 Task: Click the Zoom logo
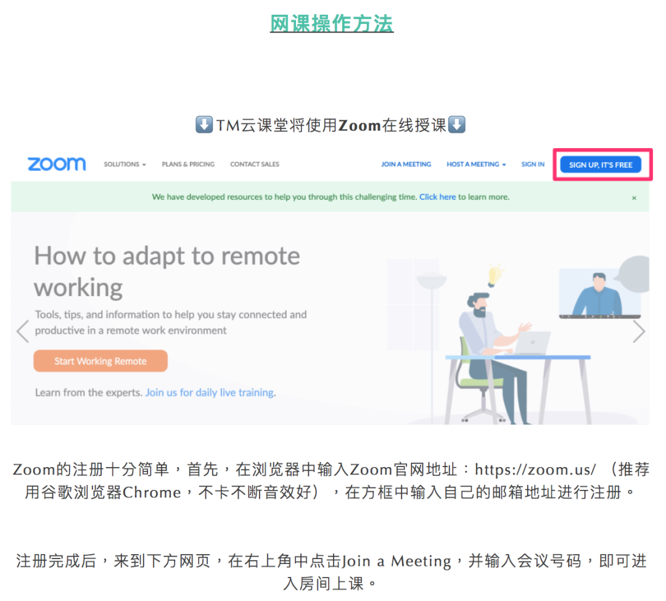pos(57,164)
